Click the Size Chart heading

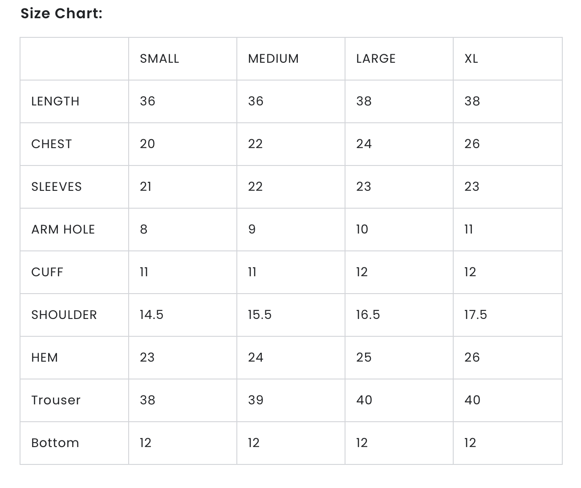click(x=61, y=14)
